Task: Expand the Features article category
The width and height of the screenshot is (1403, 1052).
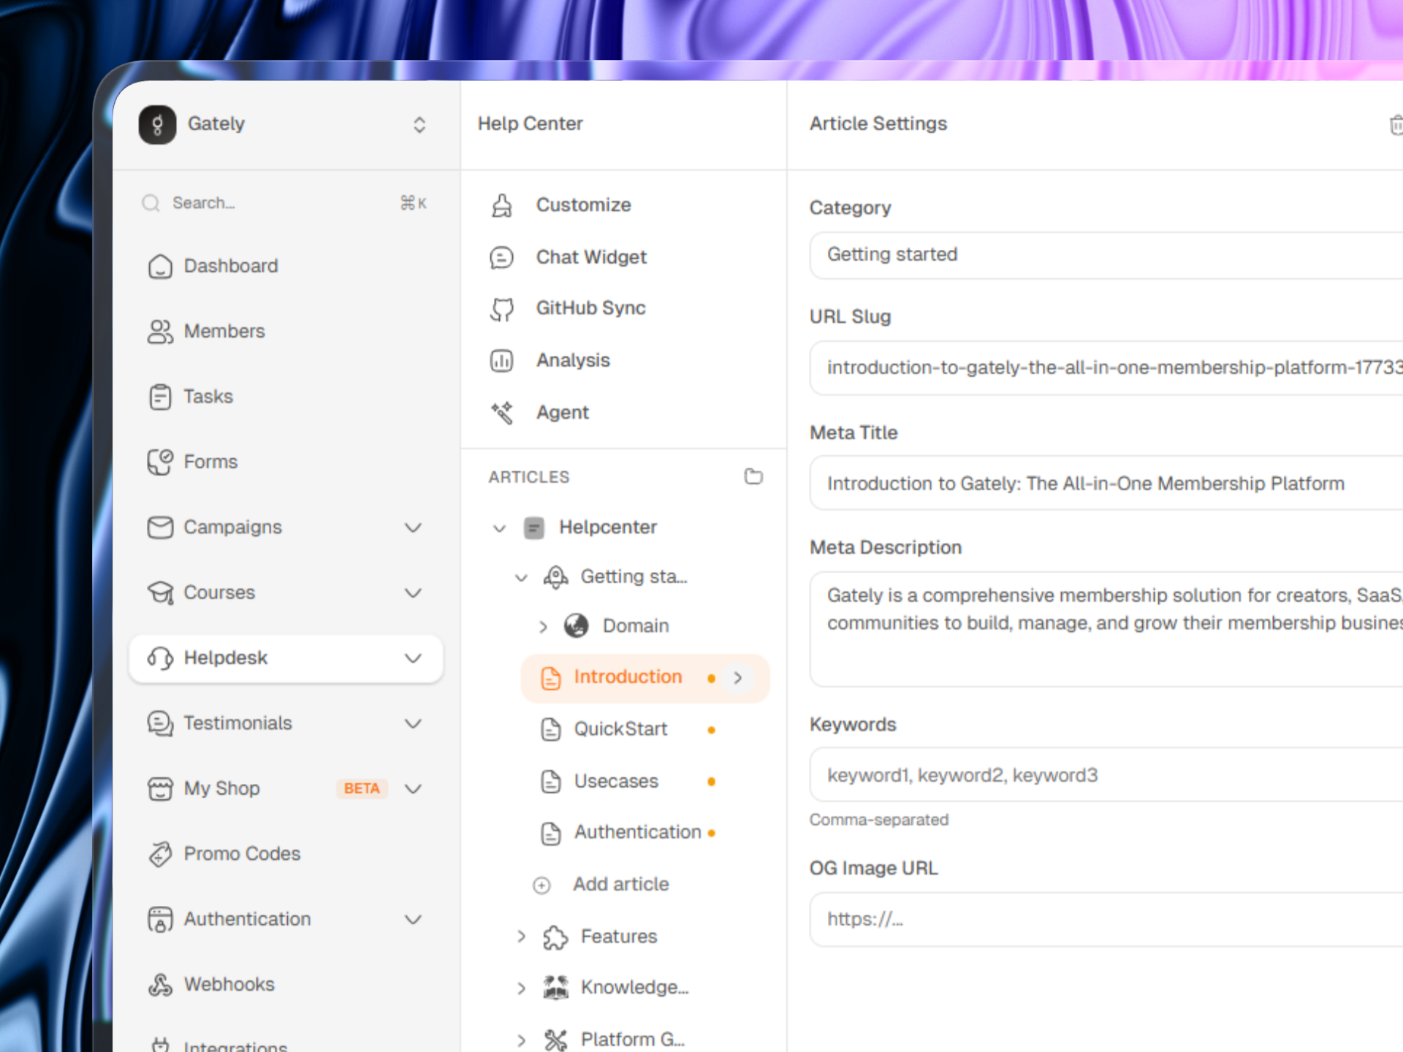Action: 521,937
